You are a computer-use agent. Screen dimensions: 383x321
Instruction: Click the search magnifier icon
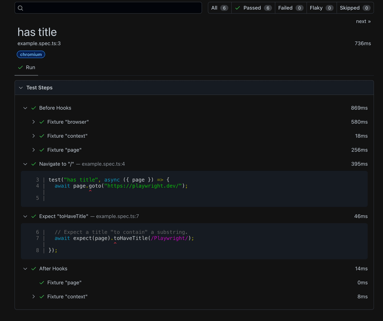click(x=21, y=8)
